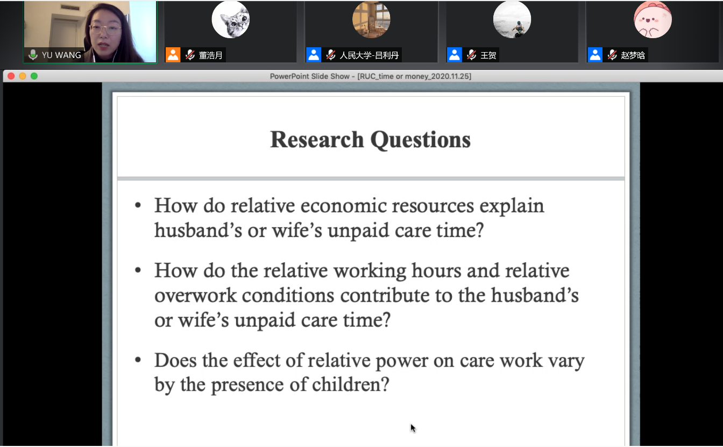Select the pink cartoon avatar of 赵梦晗
The image size is (723, 447).
pyautogui.click(x=653, y=20)
